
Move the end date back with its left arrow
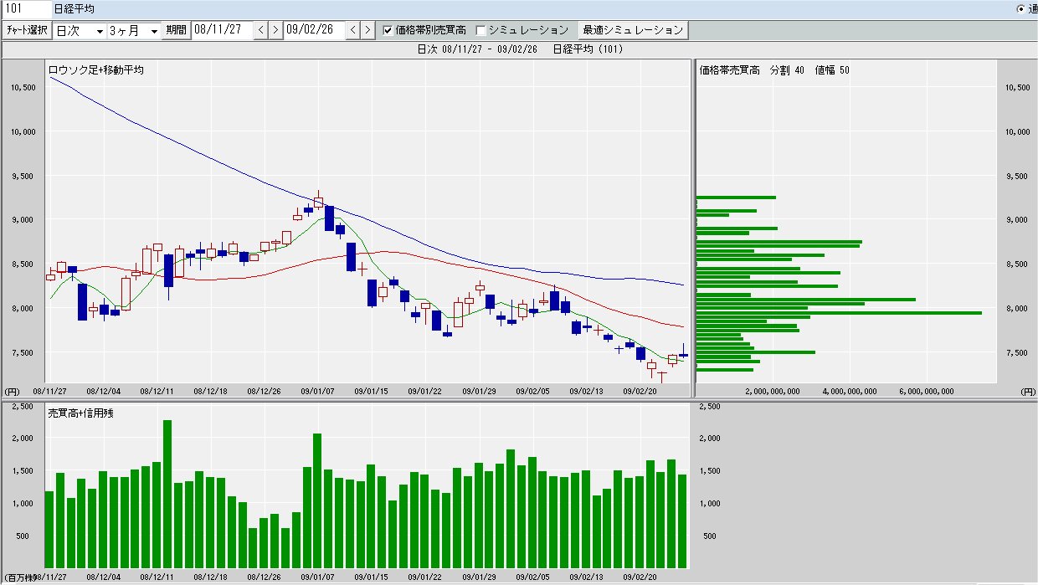352,30
